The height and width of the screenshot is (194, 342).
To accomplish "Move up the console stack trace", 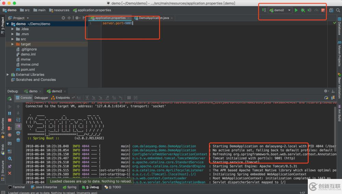I will pyautogui.click(x=18, y=107).
